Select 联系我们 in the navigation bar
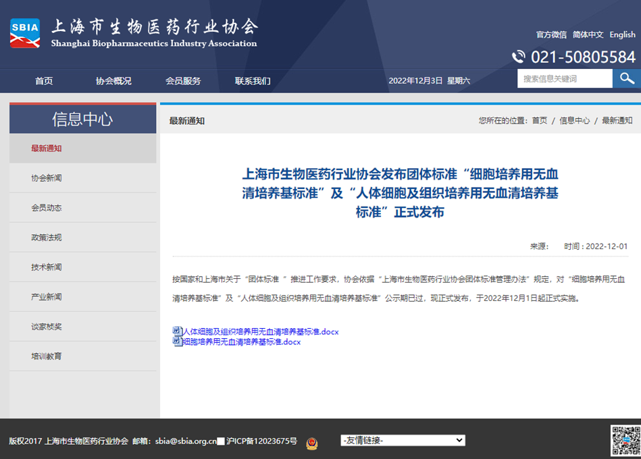Viewport: 641px width, 459px height. coord(253,81)
